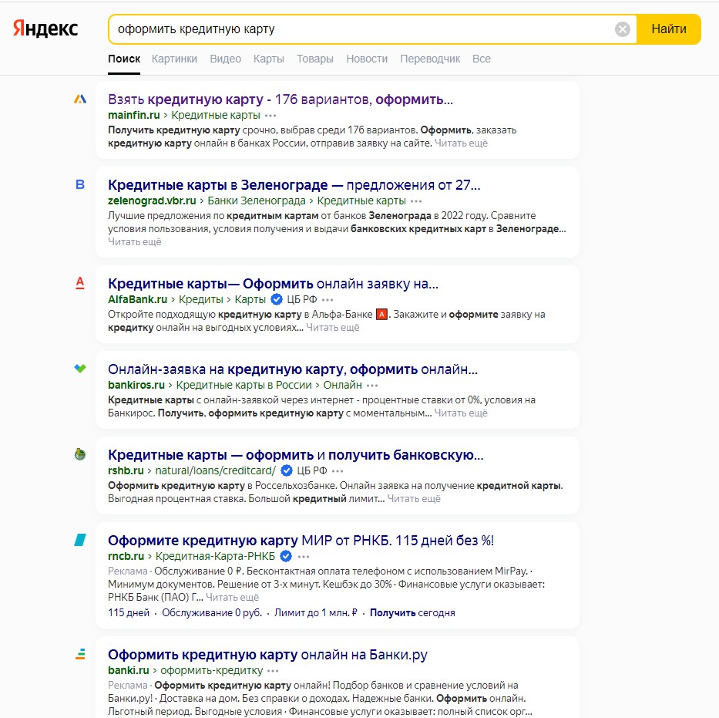Image resolution: width=719 pixels, height=718 pixels.
Task: Open the three-dot menu for bankiros.ru result
Action: (x=372, y=386)
